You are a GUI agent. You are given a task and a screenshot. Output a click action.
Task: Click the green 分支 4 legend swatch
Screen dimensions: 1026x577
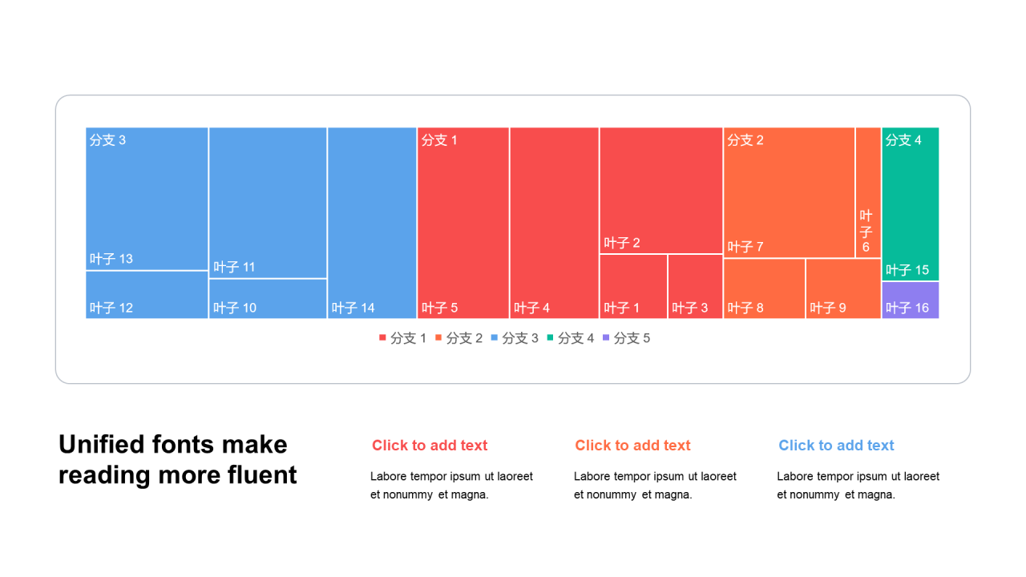(550, 338)
